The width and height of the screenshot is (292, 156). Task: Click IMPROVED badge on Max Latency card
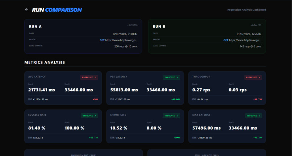(x=254, y=116)
